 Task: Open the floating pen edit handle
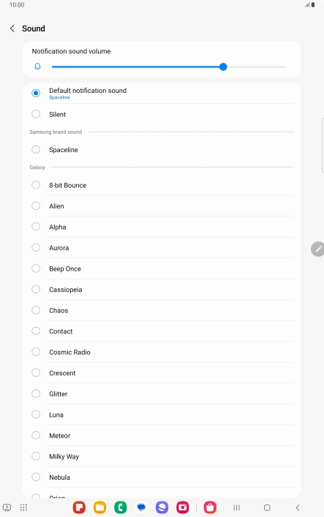317,249
